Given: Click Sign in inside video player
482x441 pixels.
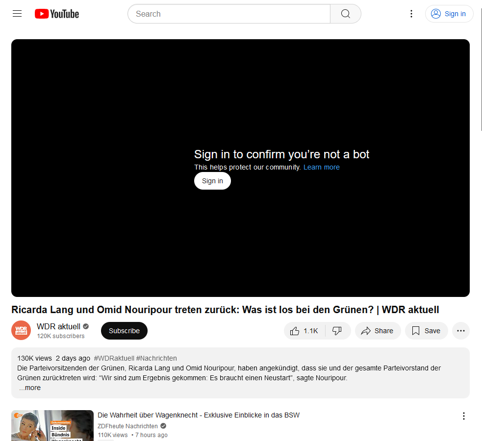Looking at the screenshot, I should (212, 181).
